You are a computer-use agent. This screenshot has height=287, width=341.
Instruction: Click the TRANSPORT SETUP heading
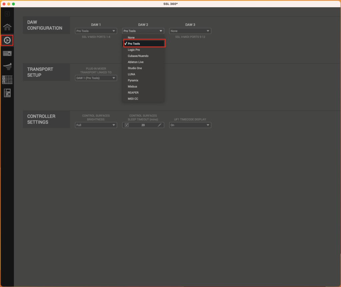pyautogui.click(x=40, y=72)
